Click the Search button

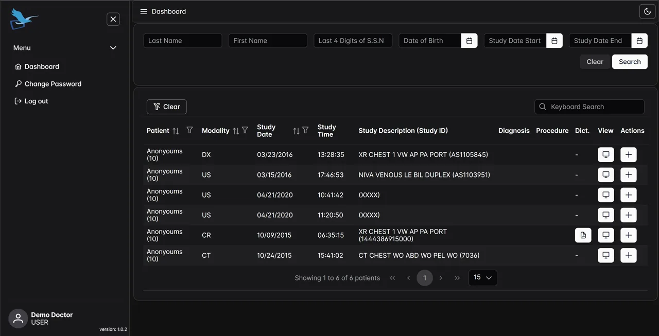[630, 62]
